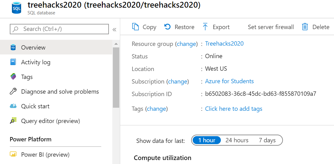The height and width of the screenshot is (164, 334).
Task: Click the Subscription ID field label
Action: pos(152,94)
